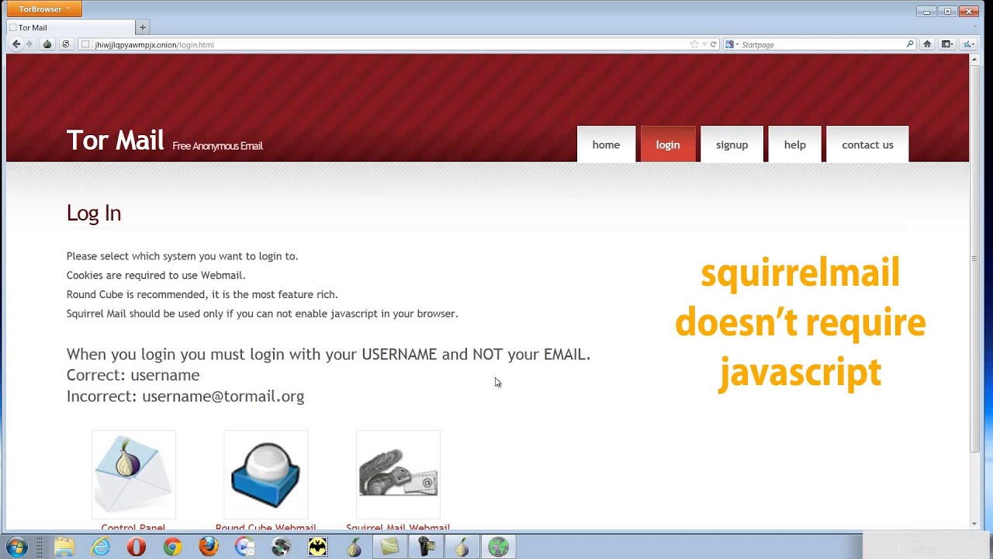The image size is (993, 559).
Task: Click the NoScript S icon in toolbar
Action: pyautogui.click(x=65, y=44)
